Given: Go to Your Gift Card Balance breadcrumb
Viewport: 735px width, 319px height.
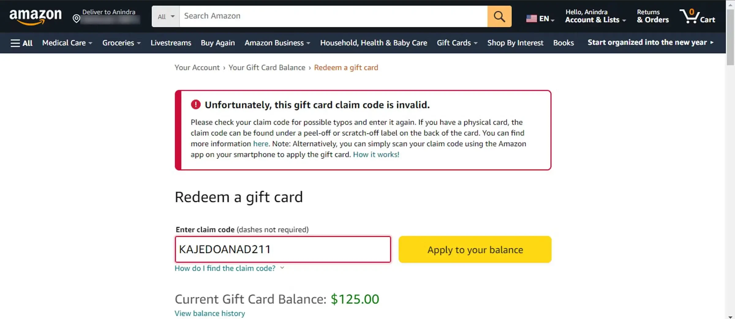Looking at the screenshot, I should pos(267,68).
